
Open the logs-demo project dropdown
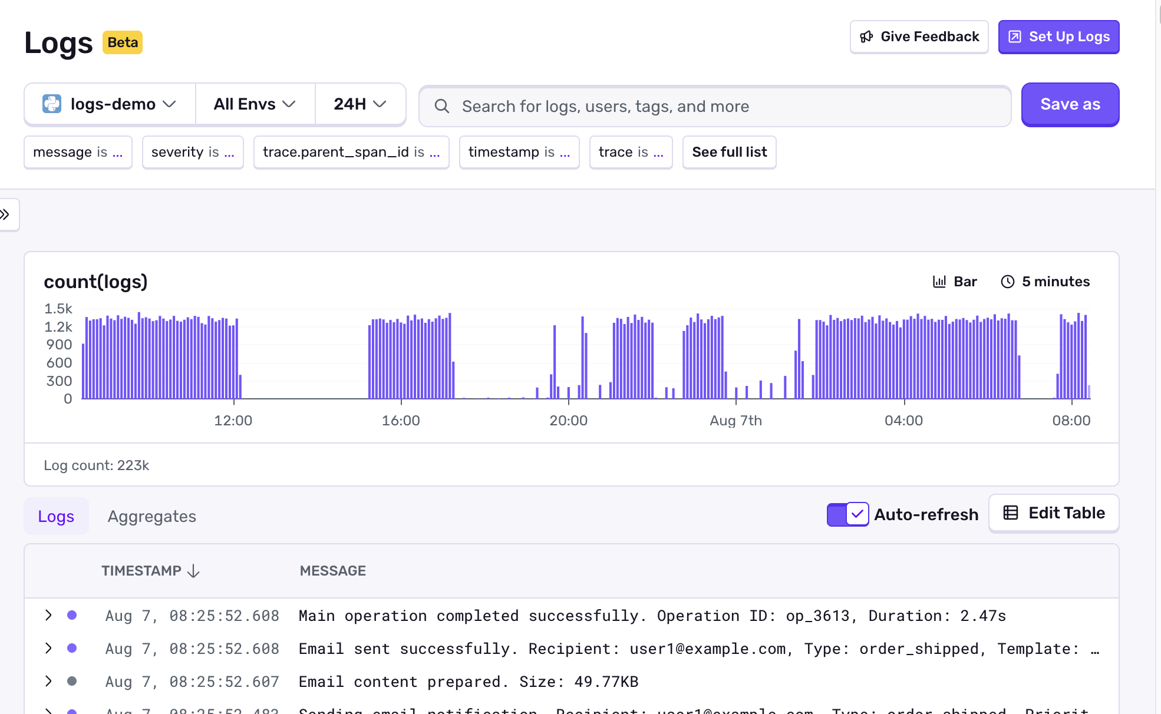110,104
